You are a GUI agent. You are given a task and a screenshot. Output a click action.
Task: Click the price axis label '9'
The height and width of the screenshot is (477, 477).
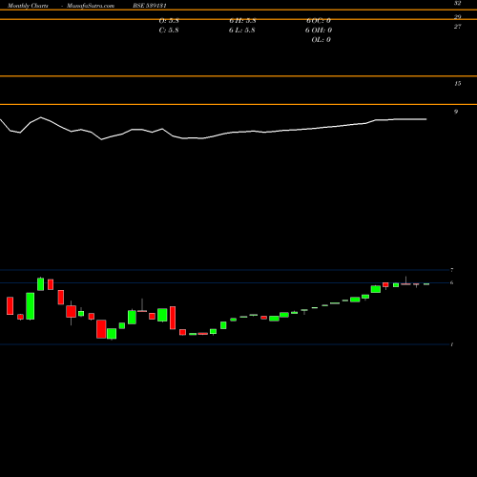(x=456, y=112)
